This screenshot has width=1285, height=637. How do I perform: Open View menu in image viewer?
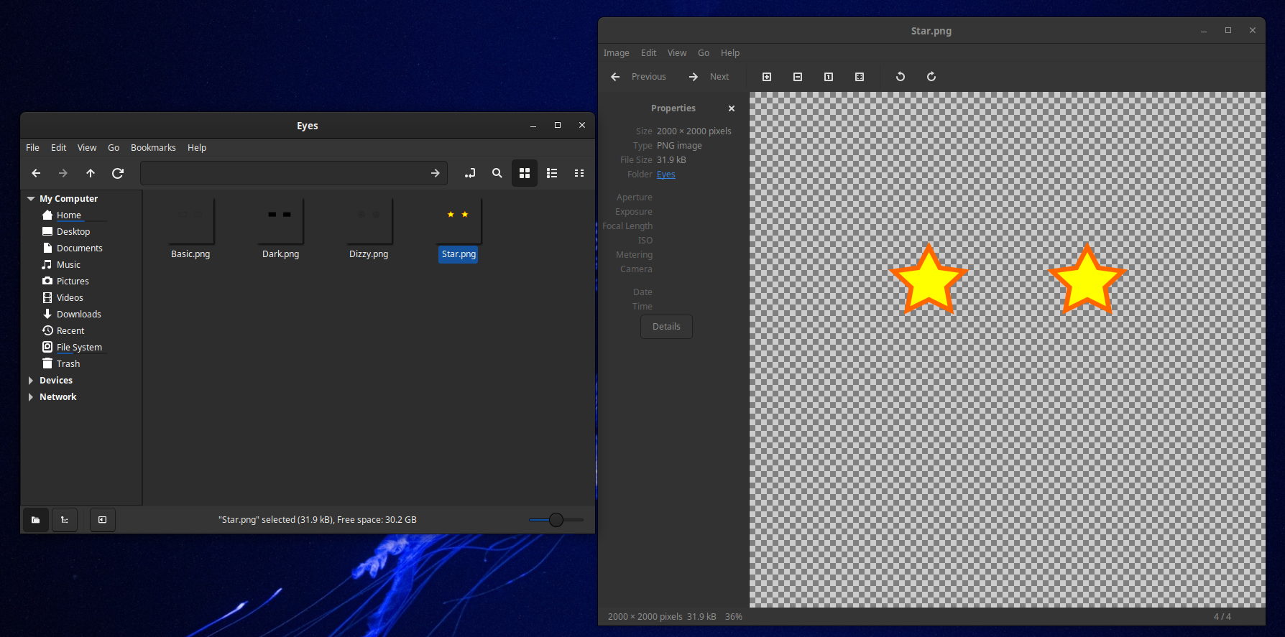[677, 53]
